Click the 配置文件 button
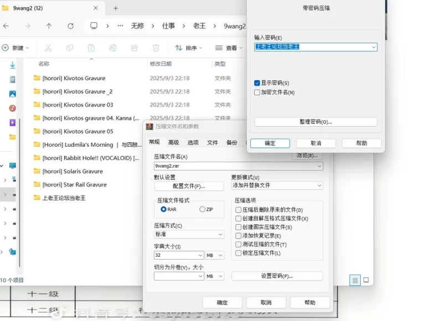443x321 pixels. [189, 186]
